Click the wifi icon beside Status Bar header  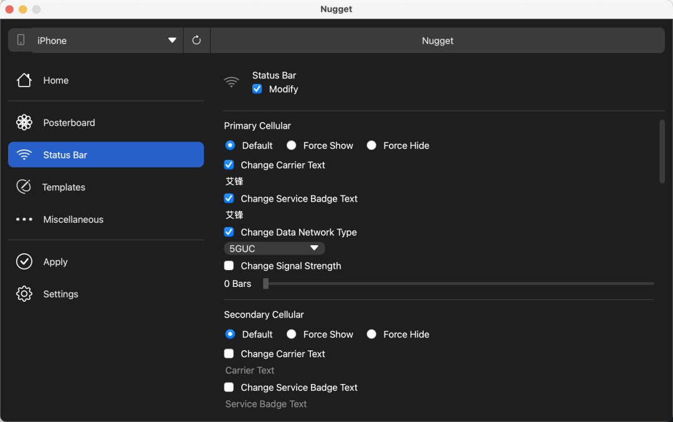pos(231,82)
